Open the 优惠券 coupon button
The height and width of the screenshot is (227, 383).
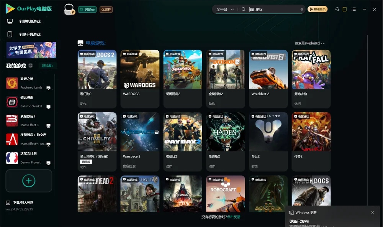click(x=106, y=9)
